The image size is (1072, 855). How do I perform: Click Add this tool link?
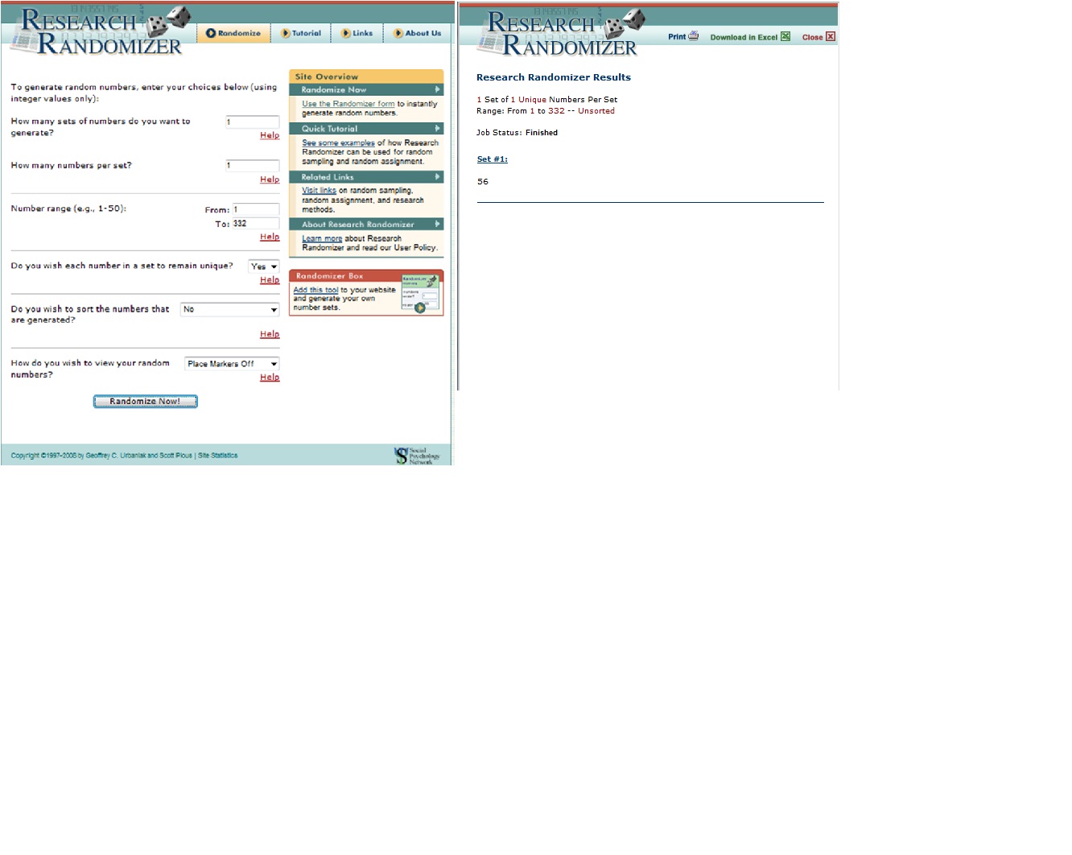pos(315,290)
